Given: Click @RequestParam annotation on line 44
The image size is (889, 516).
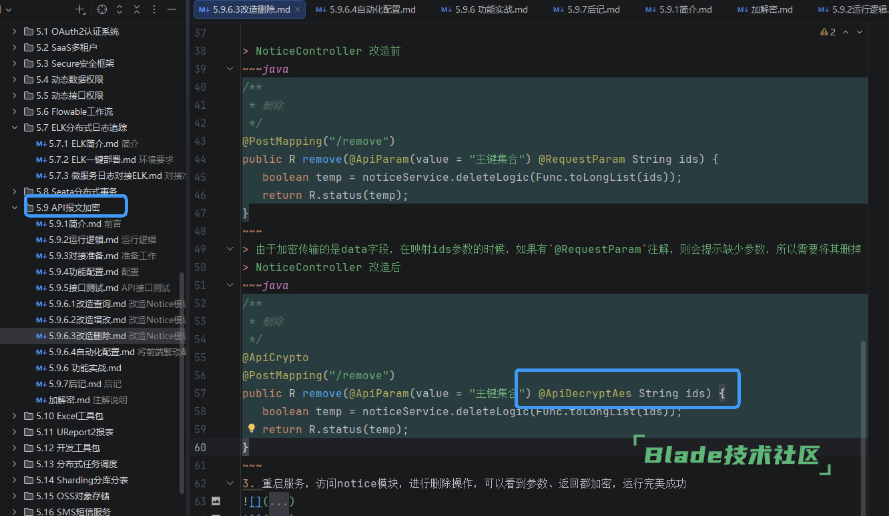Looking at the screenshot, I should click(582, 159).
